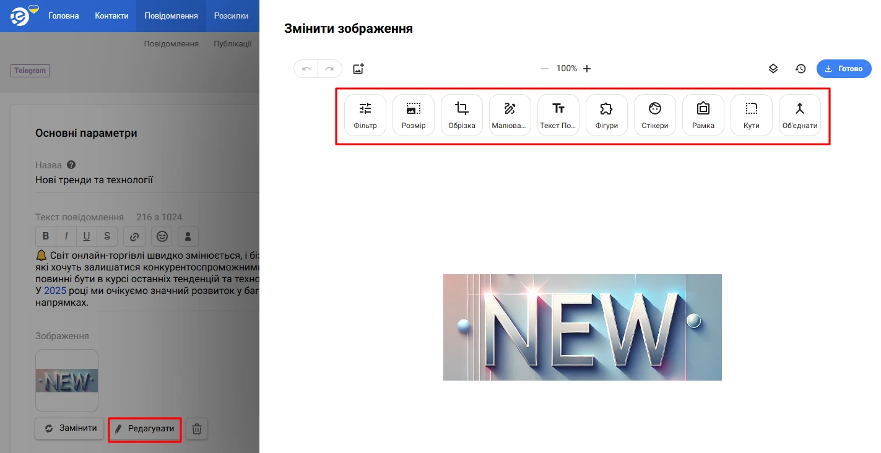The image size is (881, 453).
Task: Open the Розсилки menu item
Action: (232, 16)
